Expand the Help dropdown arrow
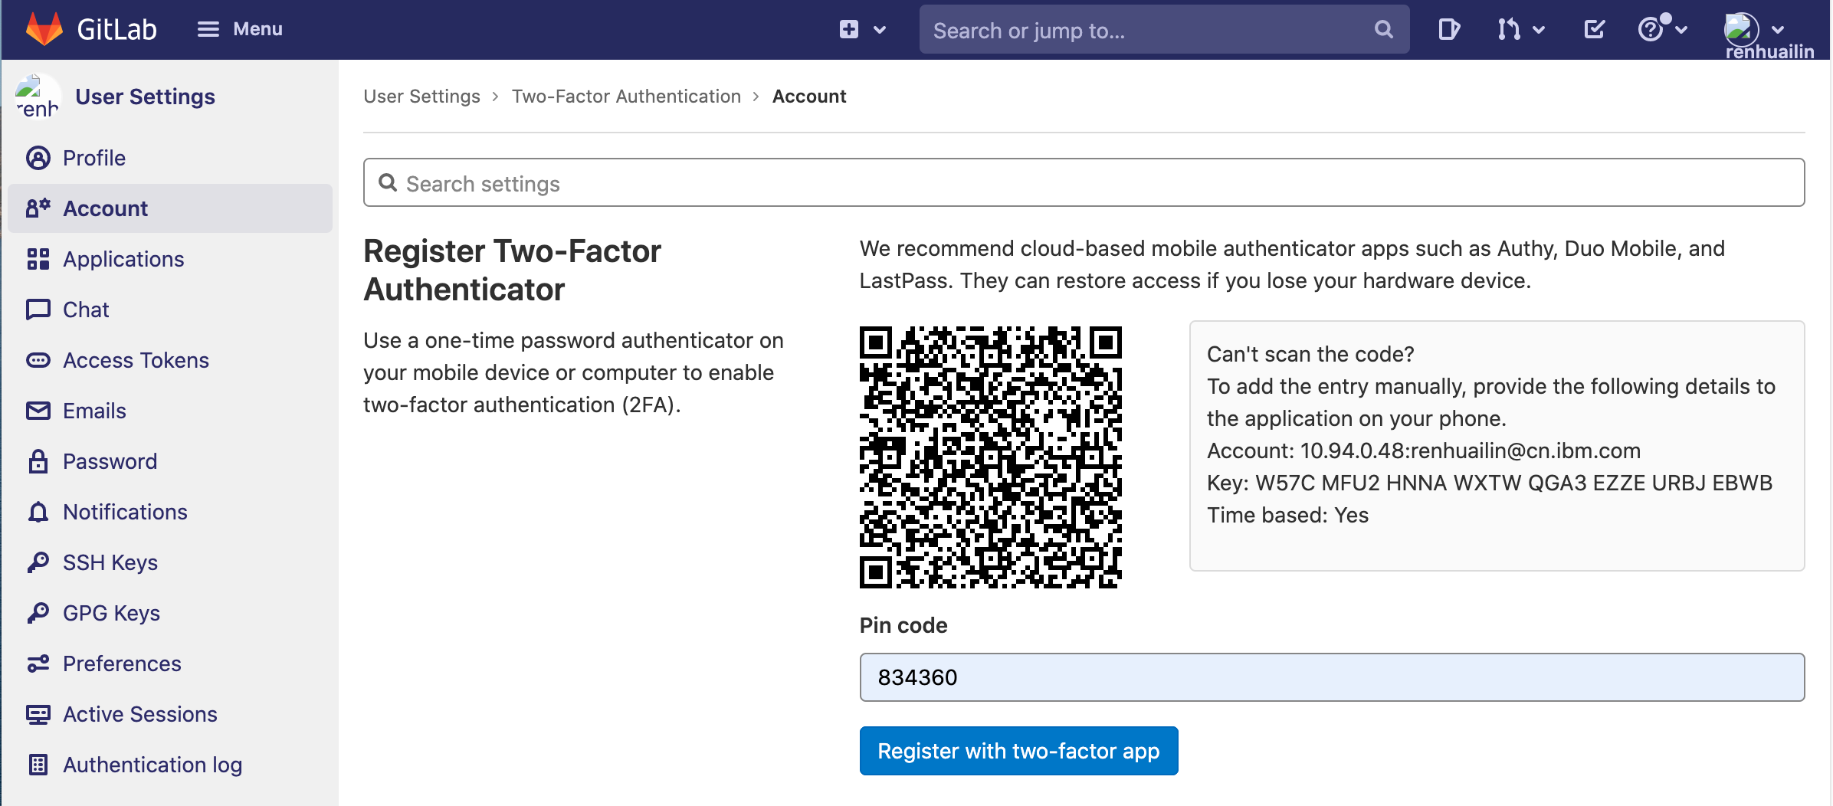 click(x=1681, y=30)
